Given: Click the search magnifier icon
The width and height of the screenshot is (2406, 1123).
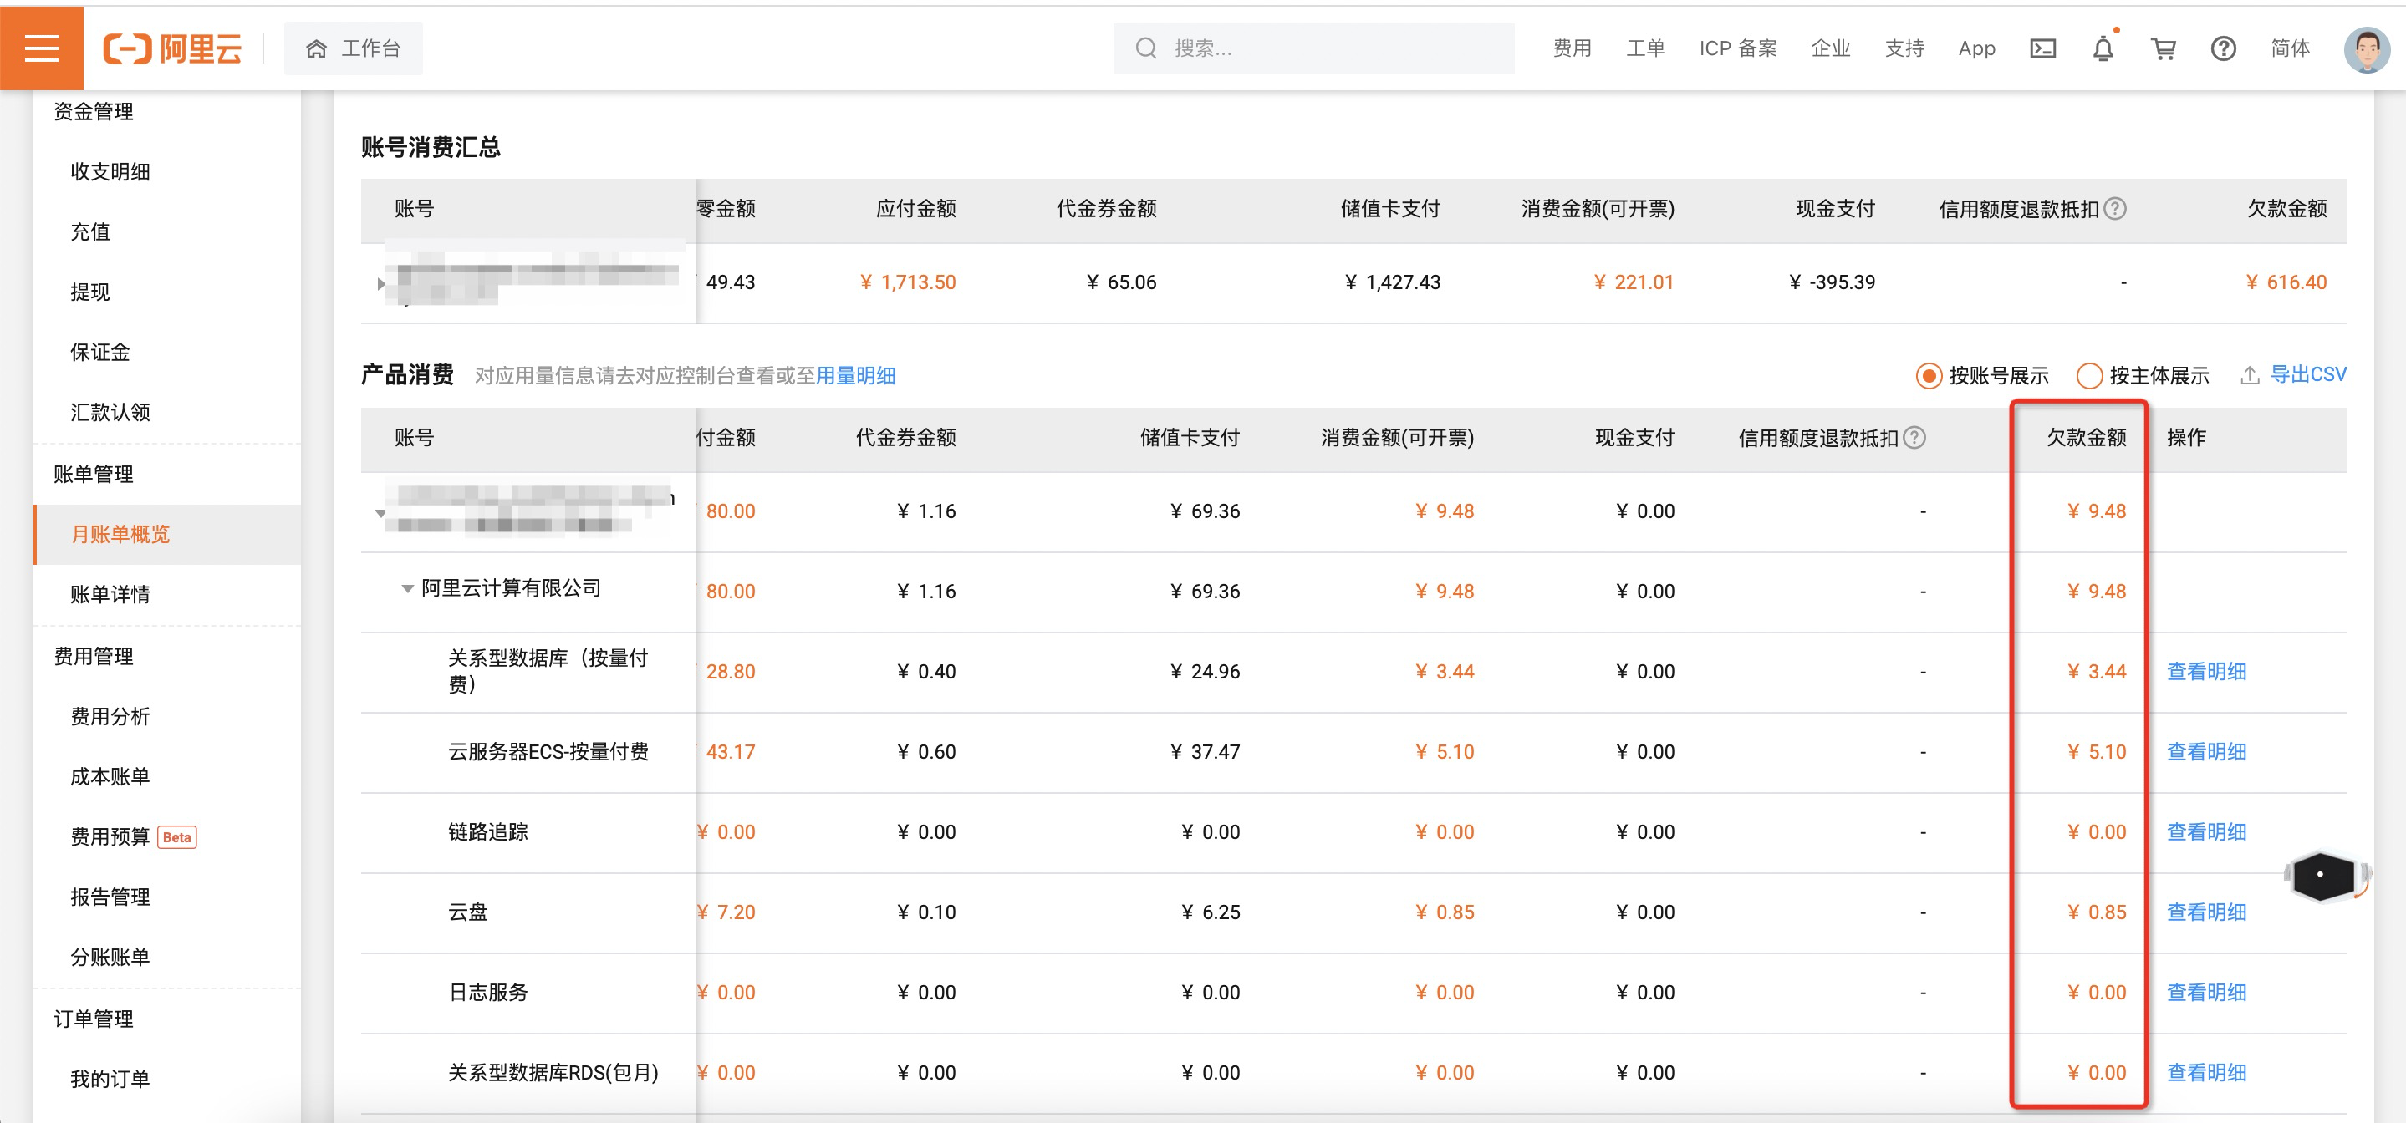Looking at the screenshot, I should 1145,48.
